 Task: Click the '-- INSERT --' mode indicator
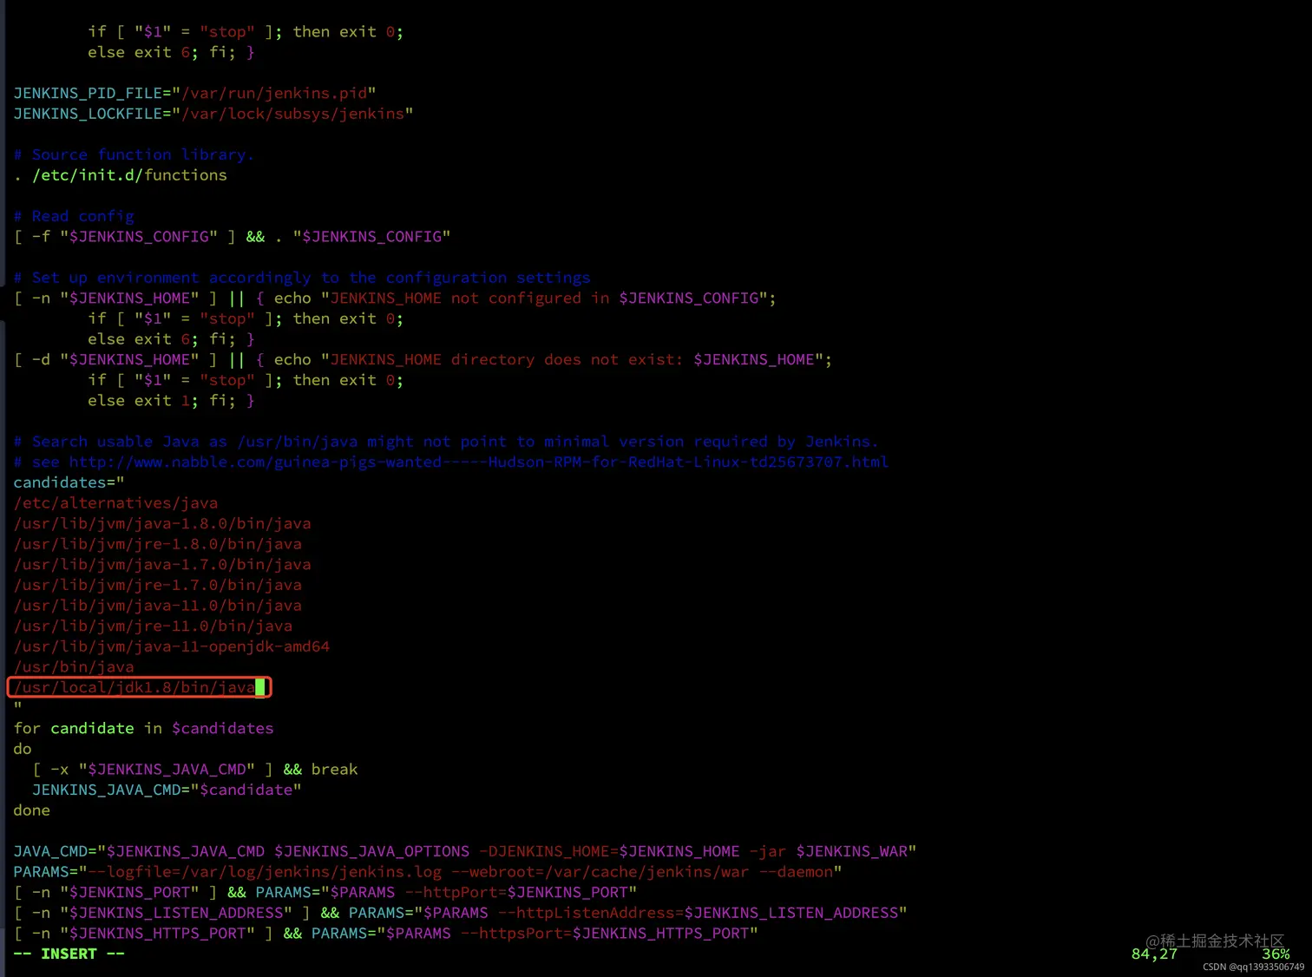pos(69,954)
